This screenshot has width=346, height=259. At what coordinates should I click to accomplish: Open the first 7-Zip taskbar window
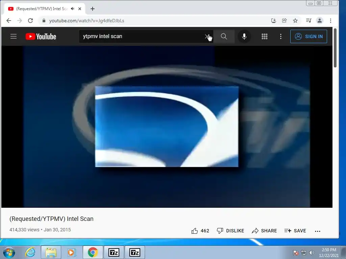pos(114,252)
